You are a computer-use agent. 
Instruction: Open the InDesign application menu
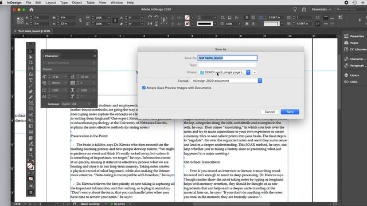pos(14,2)
